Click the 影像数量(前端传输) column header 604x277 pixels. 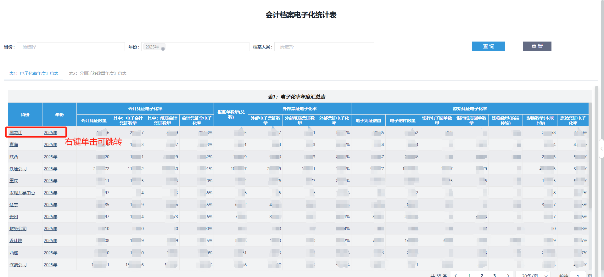pos(506,121)
